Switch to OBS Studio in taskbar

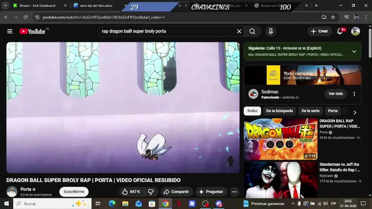[x=206, y=204]
